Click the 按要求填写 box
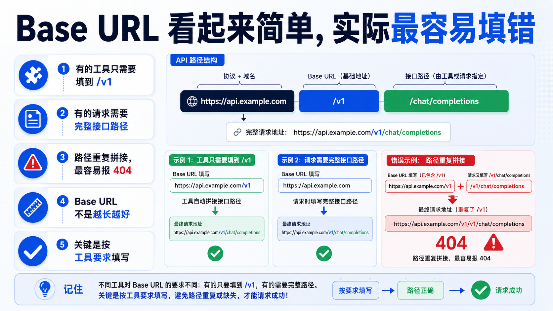This screenshot has width=553, height=311. (356, 290)
